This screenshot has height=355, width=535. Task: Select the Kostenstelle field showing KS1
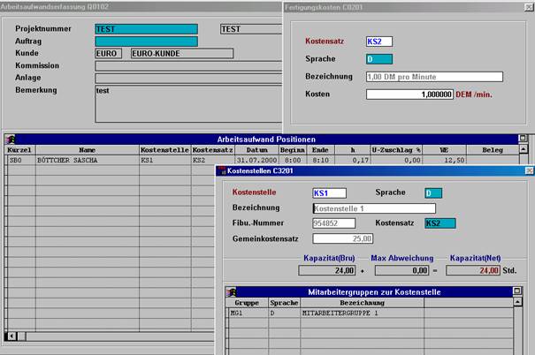[329, 193]
